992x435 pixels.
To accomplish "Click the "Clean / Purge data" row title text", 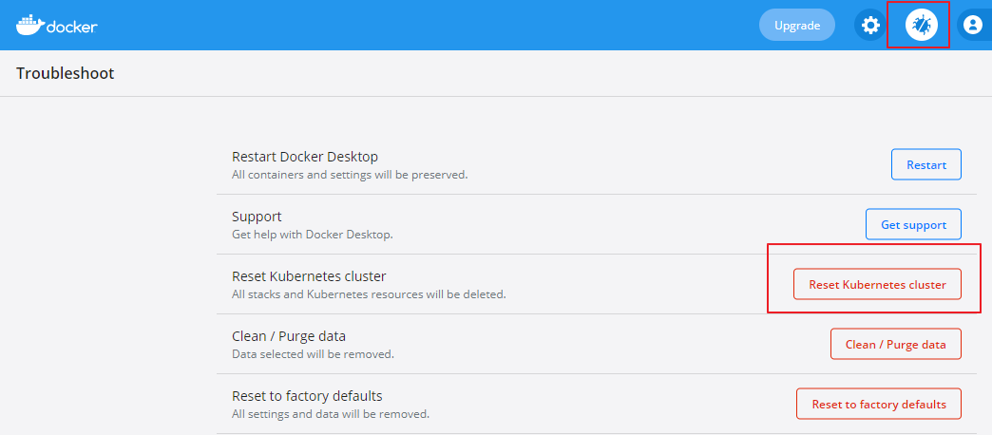I will [289, 336].
